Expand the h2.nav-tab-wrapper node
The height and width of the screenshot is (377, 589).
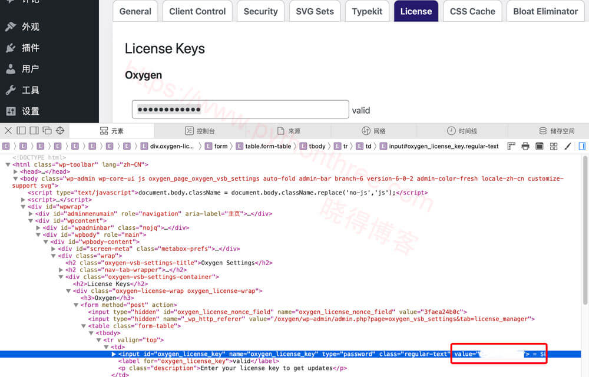tap(61, 270)
